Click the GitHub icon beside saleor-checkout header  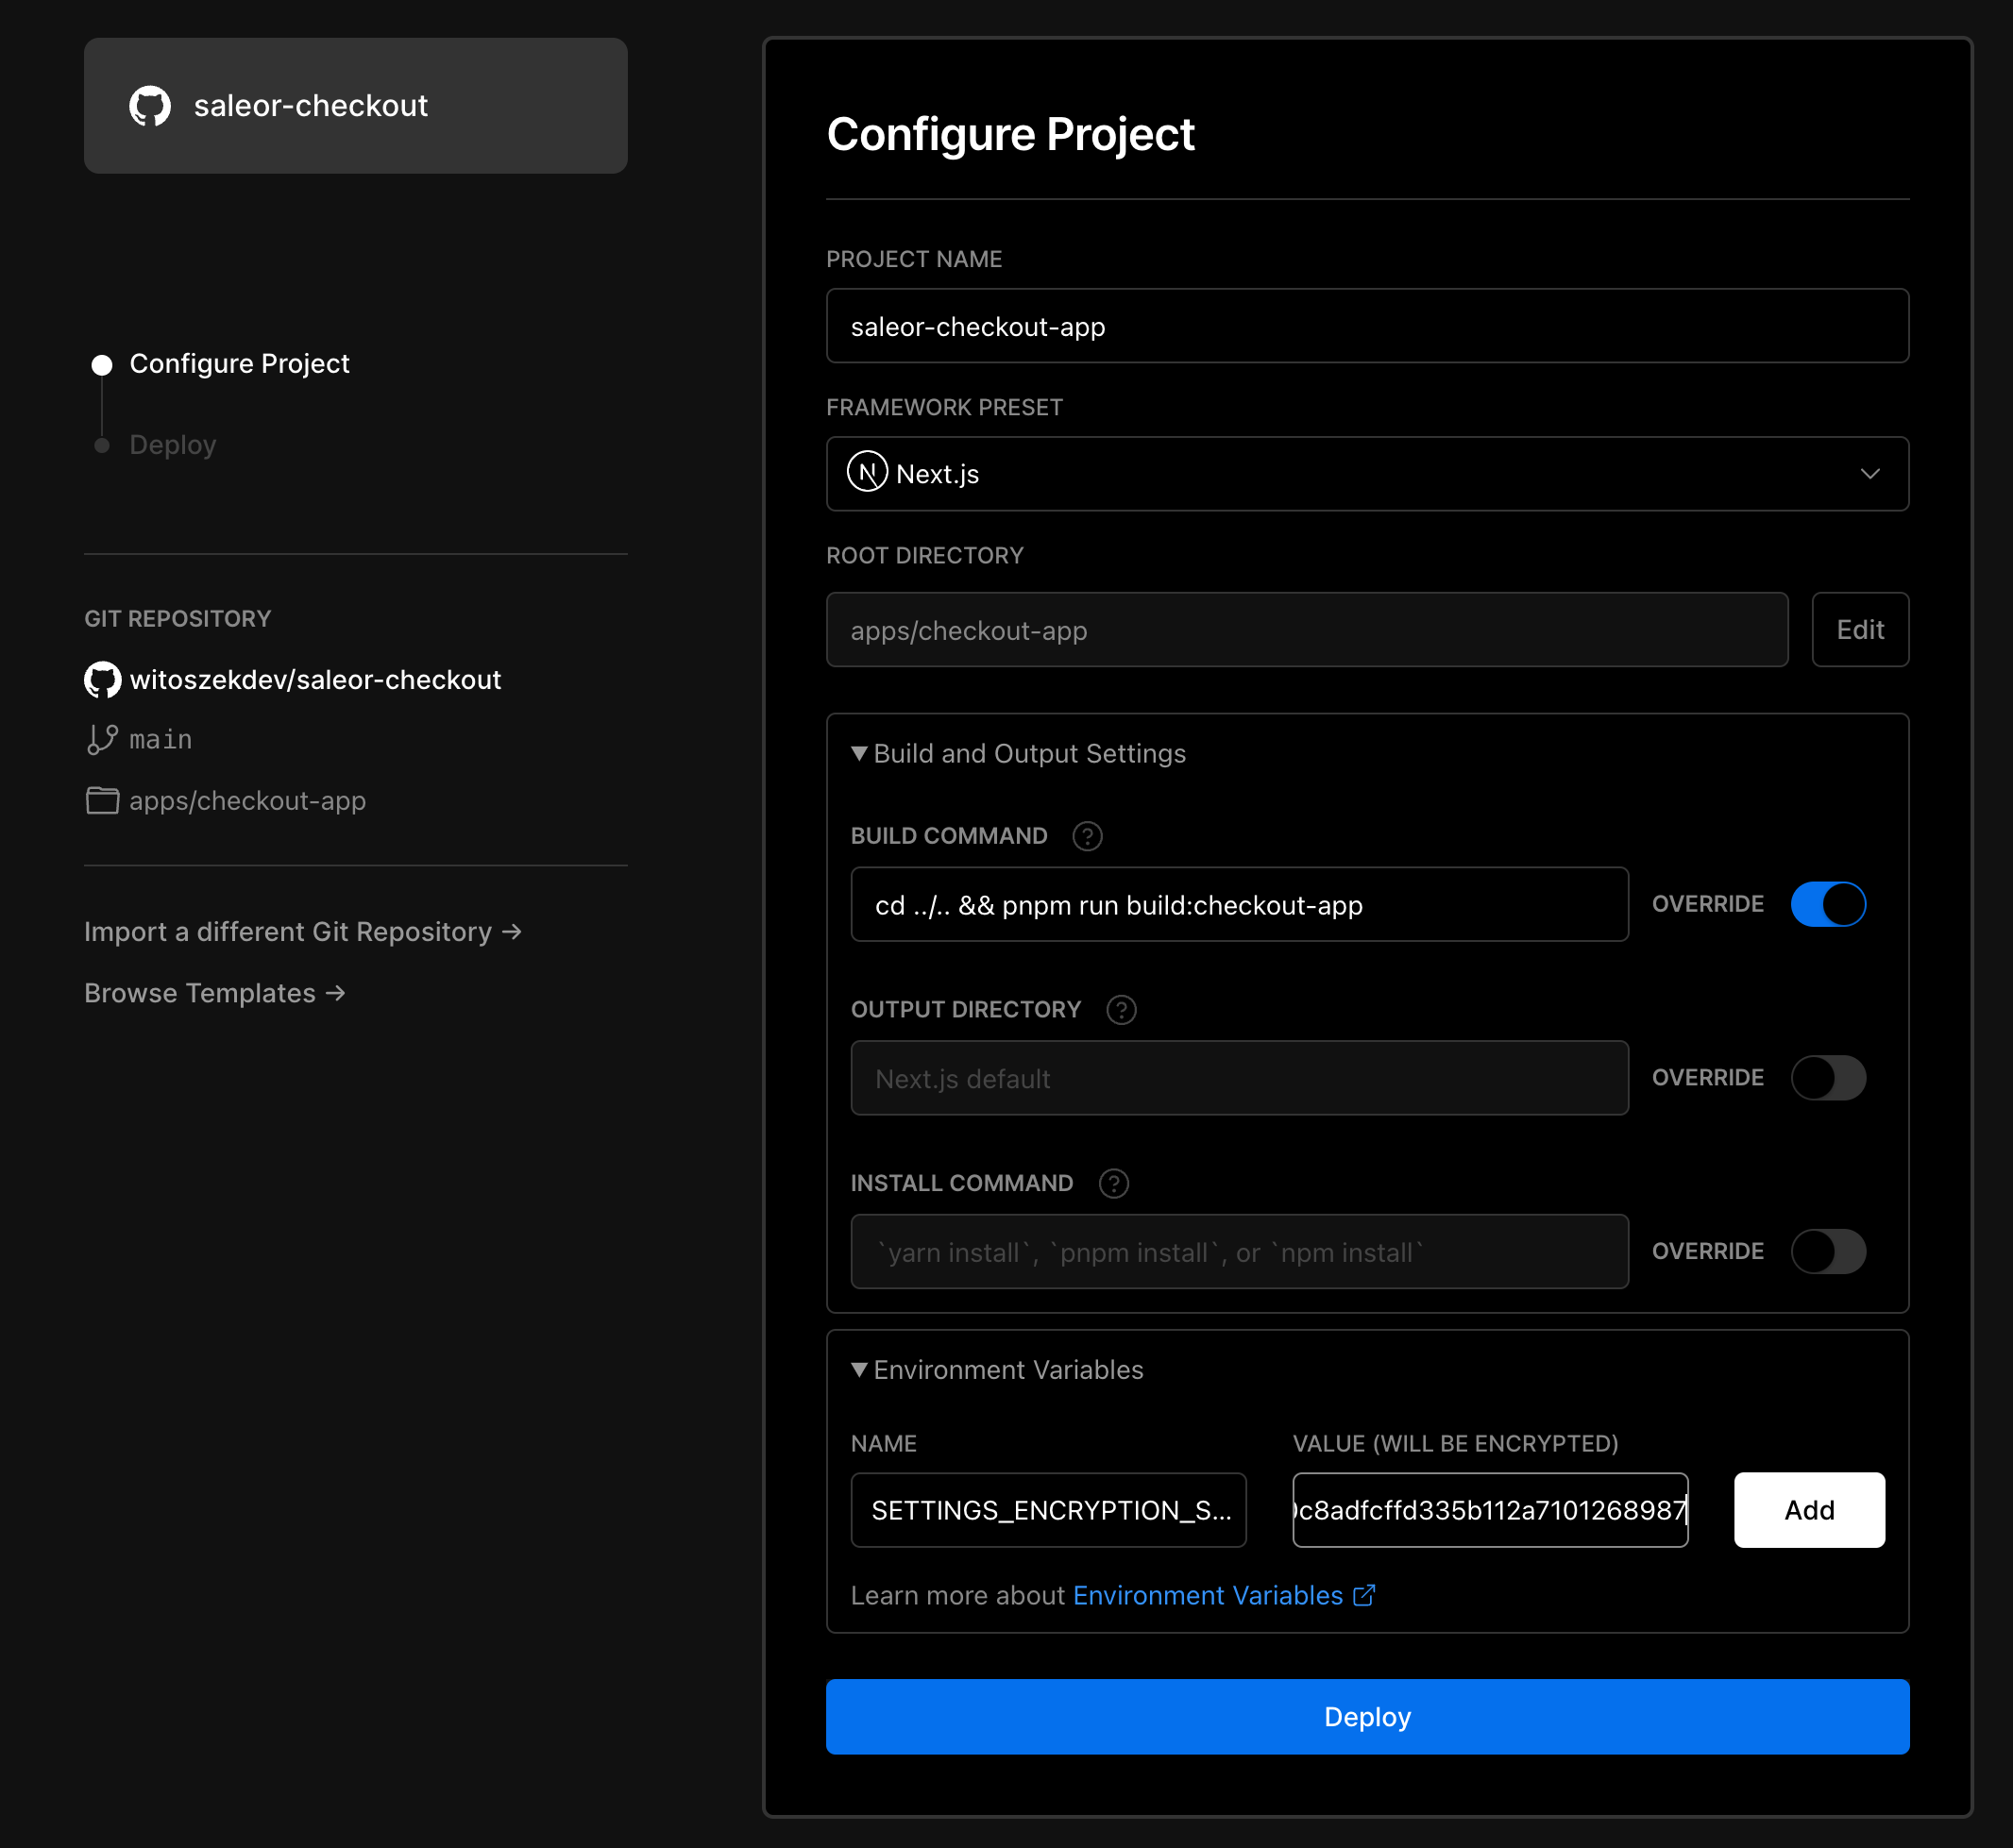[x=150, y=106]
